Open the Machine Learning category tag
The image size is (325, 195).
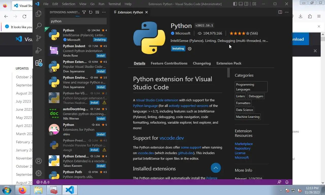coord(248,117)
